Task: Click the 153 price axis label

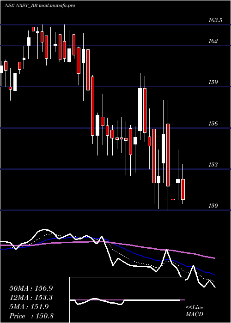Action: click(213, 165)
